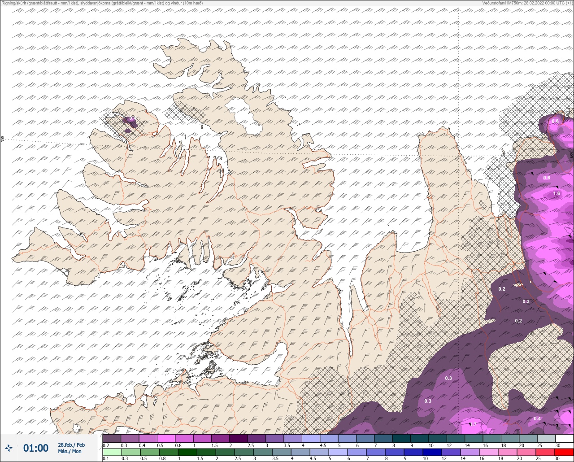Image resolution: width=574 pixels, height=462 pixels.
Task: Click the Veðurstofan compass logo icon
Action: (9, 448)
